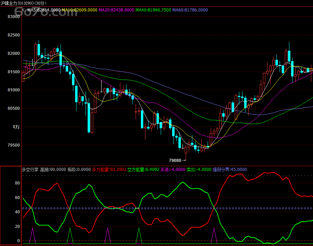Viewport: 313px width, 246px height.
Task: Click the MA40 green indicator label
Action: 153,10
